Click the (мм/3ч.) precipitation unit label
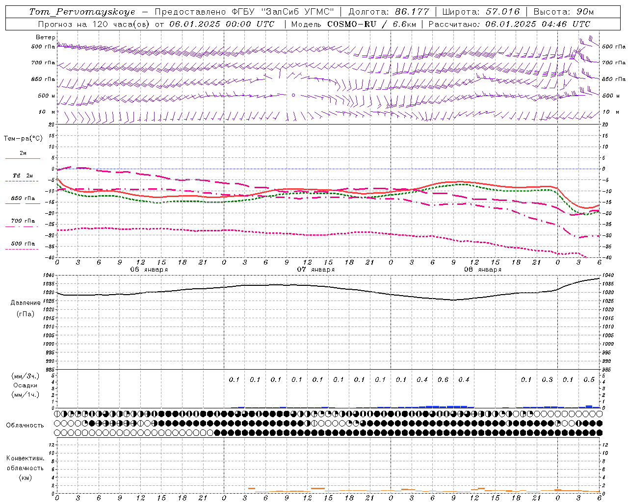Screen dimensions: 628x502 26,376
